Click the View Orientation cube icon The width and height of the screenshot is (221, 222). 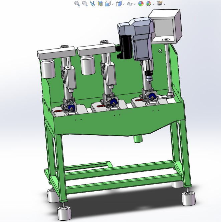coord(108,4)
